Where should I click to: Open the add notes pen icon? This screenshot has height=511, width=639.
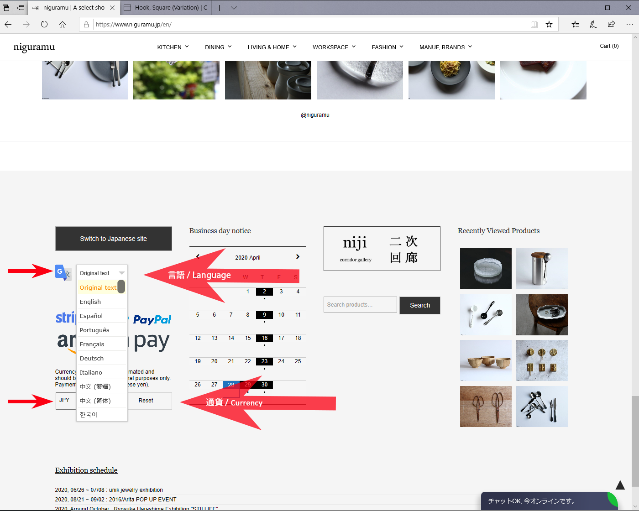pos(593,25)
